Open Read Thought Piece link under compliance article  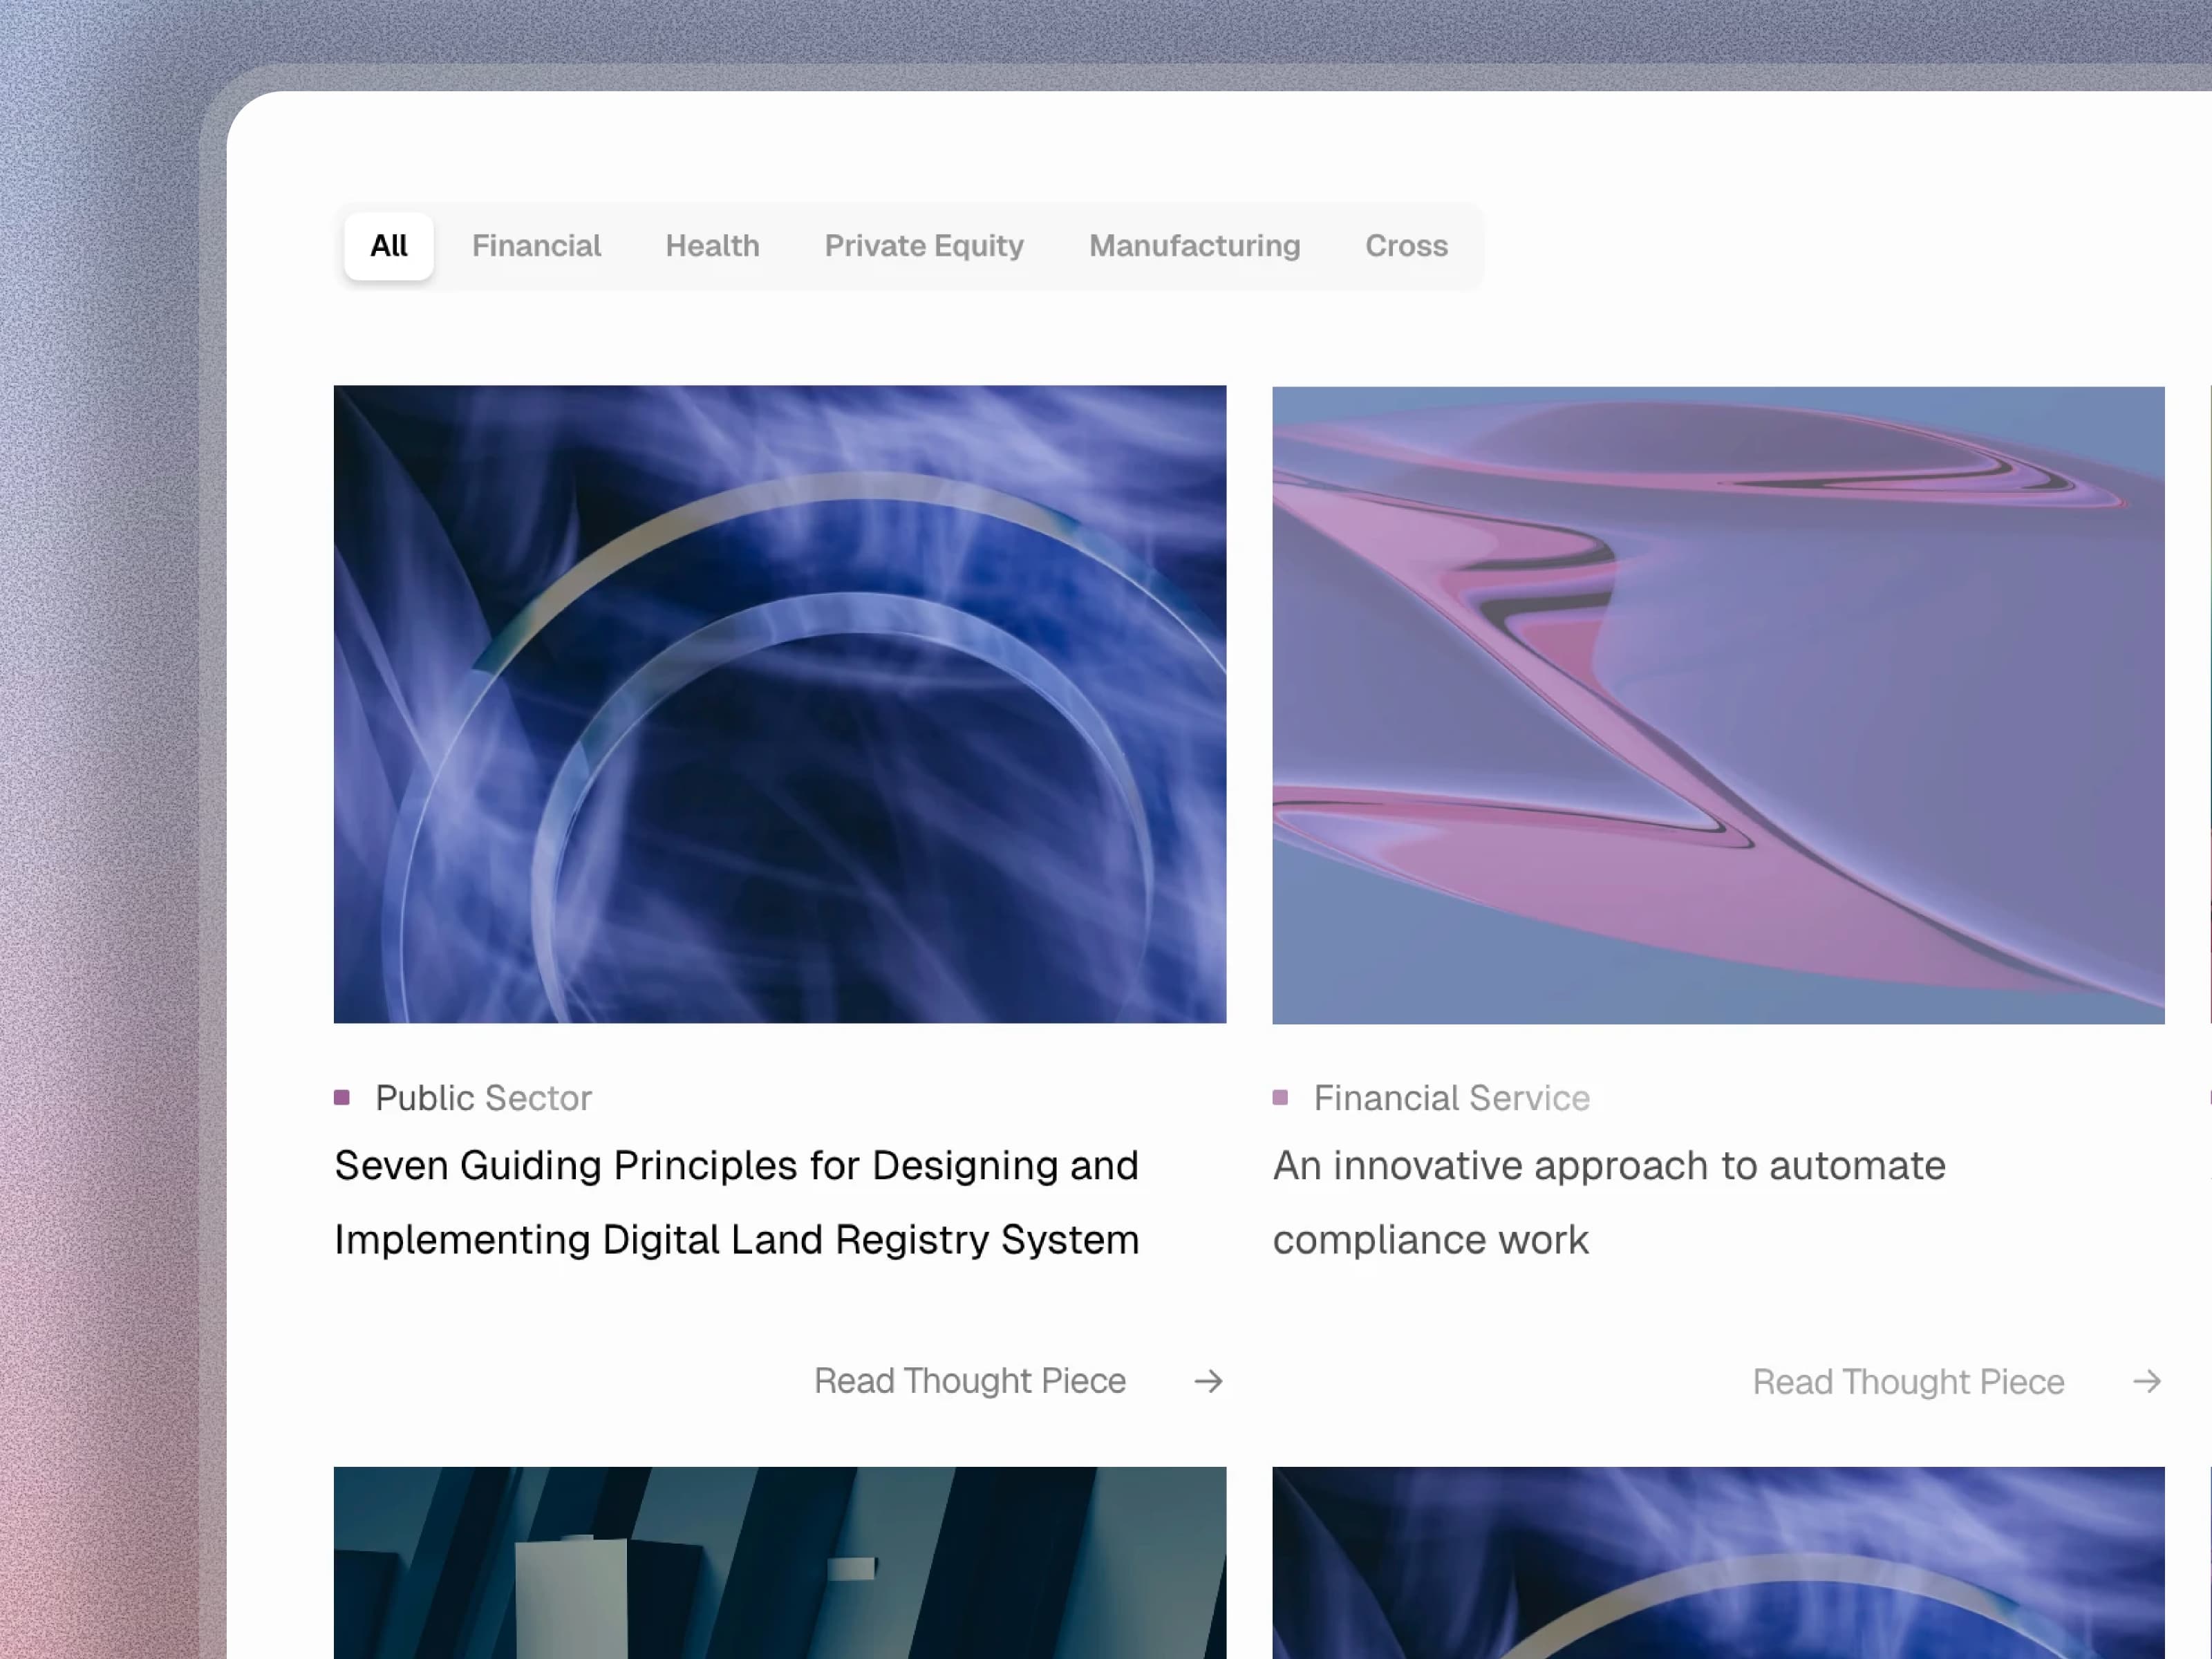1907,1382
